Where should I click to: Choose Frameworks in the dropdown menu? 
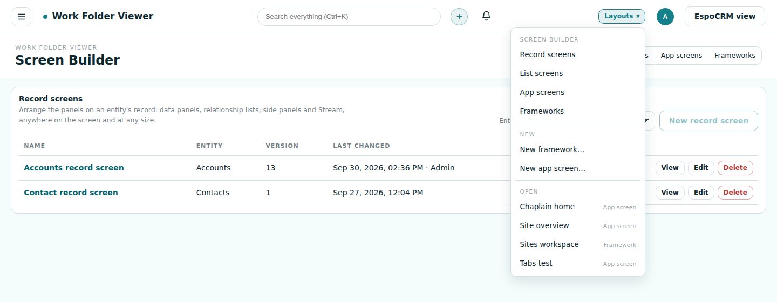click(x=578, y=111)
